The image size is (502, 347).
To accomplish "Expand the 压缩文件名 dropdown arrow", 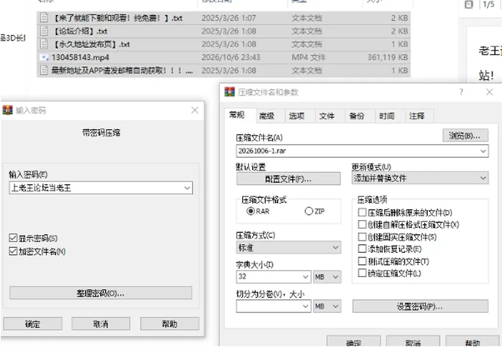I will [x=483, y=151].
